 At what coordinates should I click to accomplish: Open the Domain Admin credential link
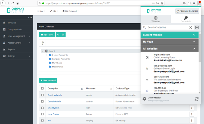point(54,101)
